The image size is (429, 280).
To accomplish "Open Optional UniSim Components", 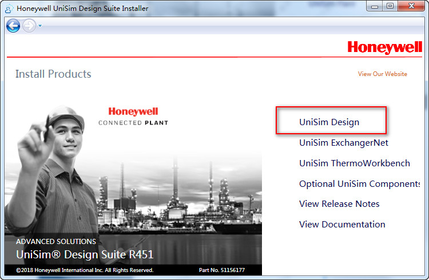I will tap(359, 184).
